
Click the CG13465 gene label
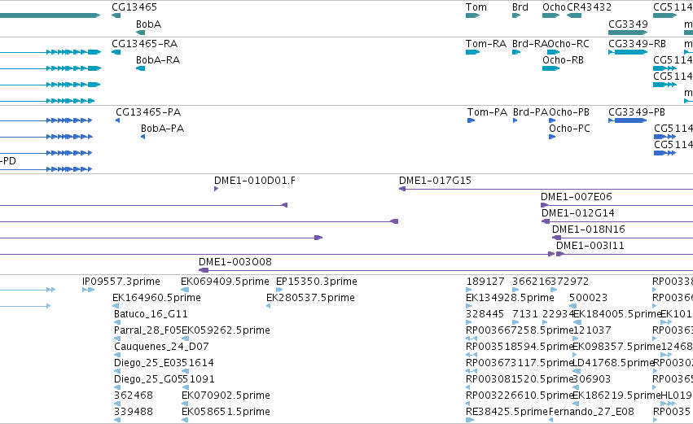click(x=134, y=7)
